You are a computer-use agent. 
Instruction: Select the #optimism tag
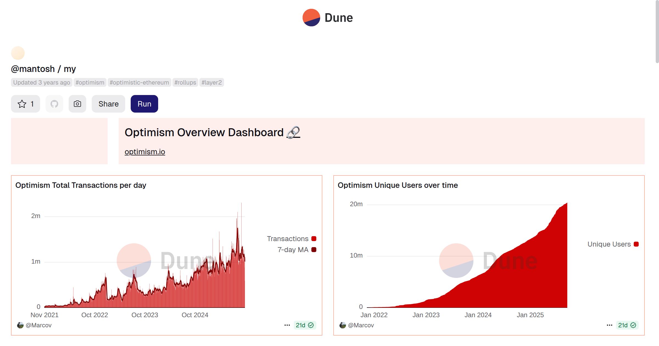point(90,82)
